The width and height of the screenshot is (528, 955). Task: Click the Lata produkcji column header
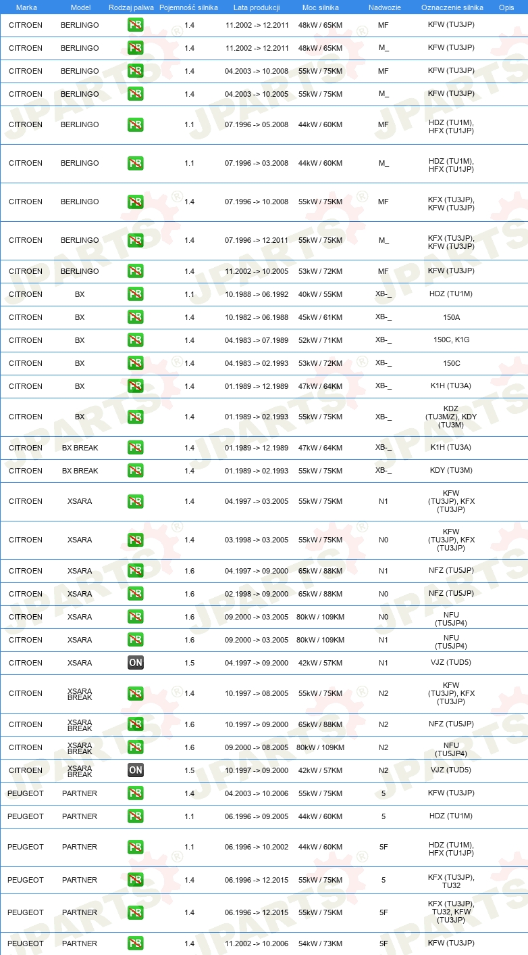pyautogui.click(x=257, y=7)
